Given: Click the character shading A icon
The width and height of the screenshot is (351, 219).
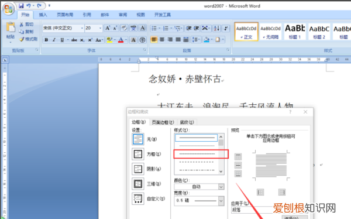Looking at the screenshot, I should coord(133,40).
